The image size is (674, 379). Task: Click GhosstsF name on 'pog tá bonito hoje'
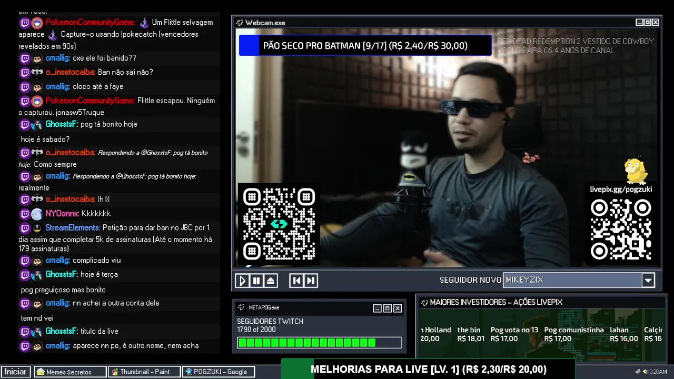coord(62,124)
